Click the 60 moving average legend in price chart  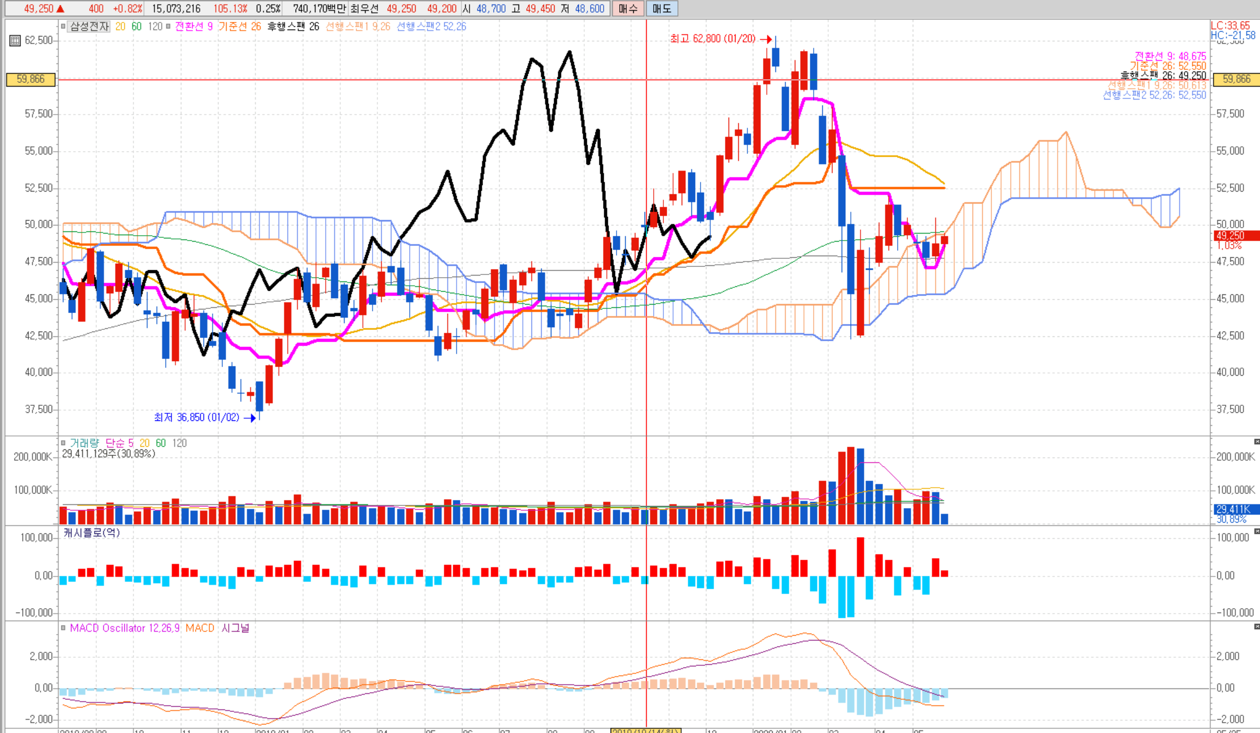pos(137,26)
